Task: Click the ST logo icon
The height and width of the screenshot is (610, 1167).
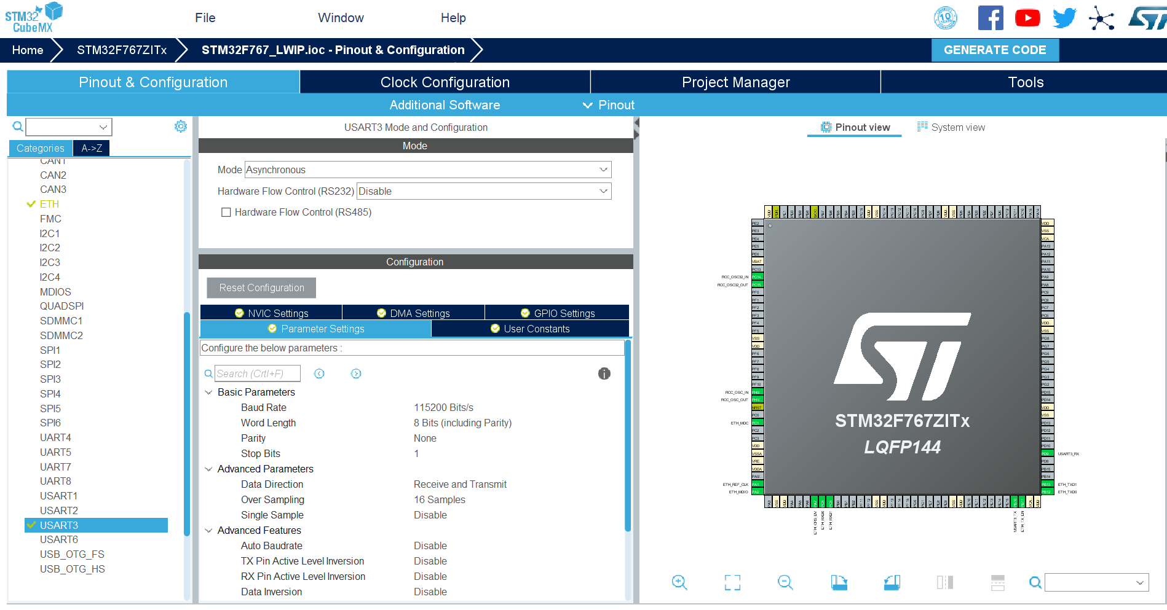Action: [1147, 18]
